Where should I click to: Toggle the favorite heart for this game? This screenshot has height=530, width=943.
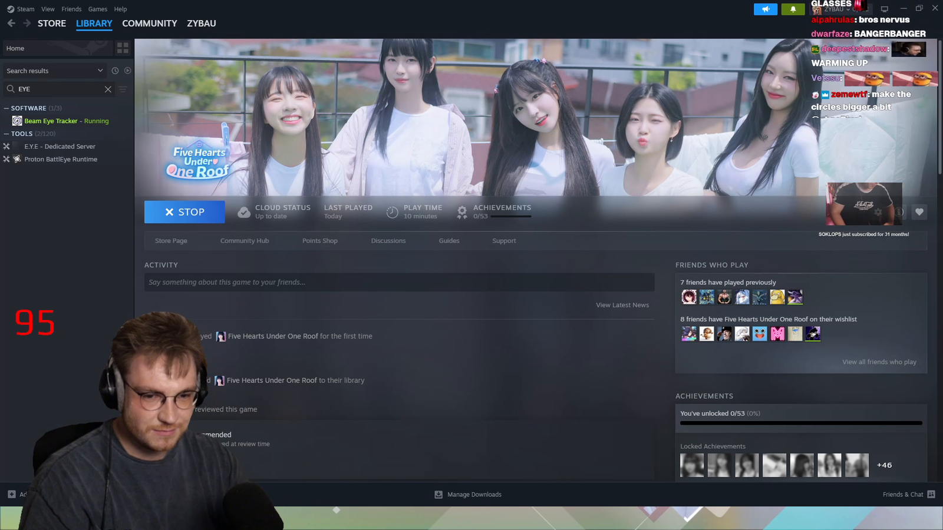pyautogui.click(x=919, y=212)
